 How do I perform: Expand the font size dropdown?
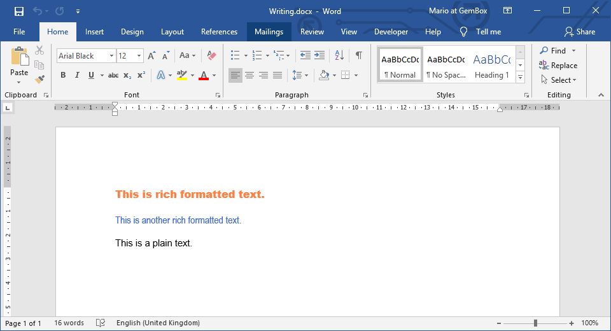139,56
